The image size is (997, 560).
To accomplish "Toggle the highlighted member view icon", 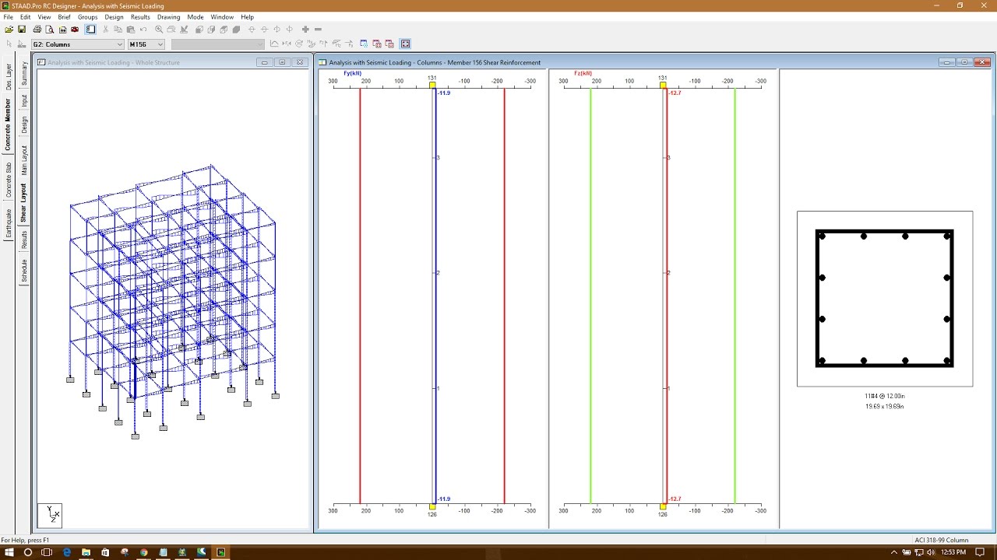I will point(89,29).
